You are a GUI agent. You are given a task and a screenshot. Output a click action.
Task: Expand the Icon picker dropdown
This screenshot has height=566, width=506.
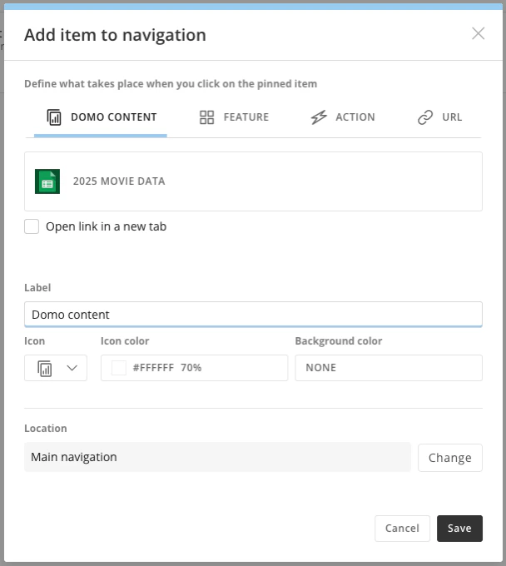[56, 368]
